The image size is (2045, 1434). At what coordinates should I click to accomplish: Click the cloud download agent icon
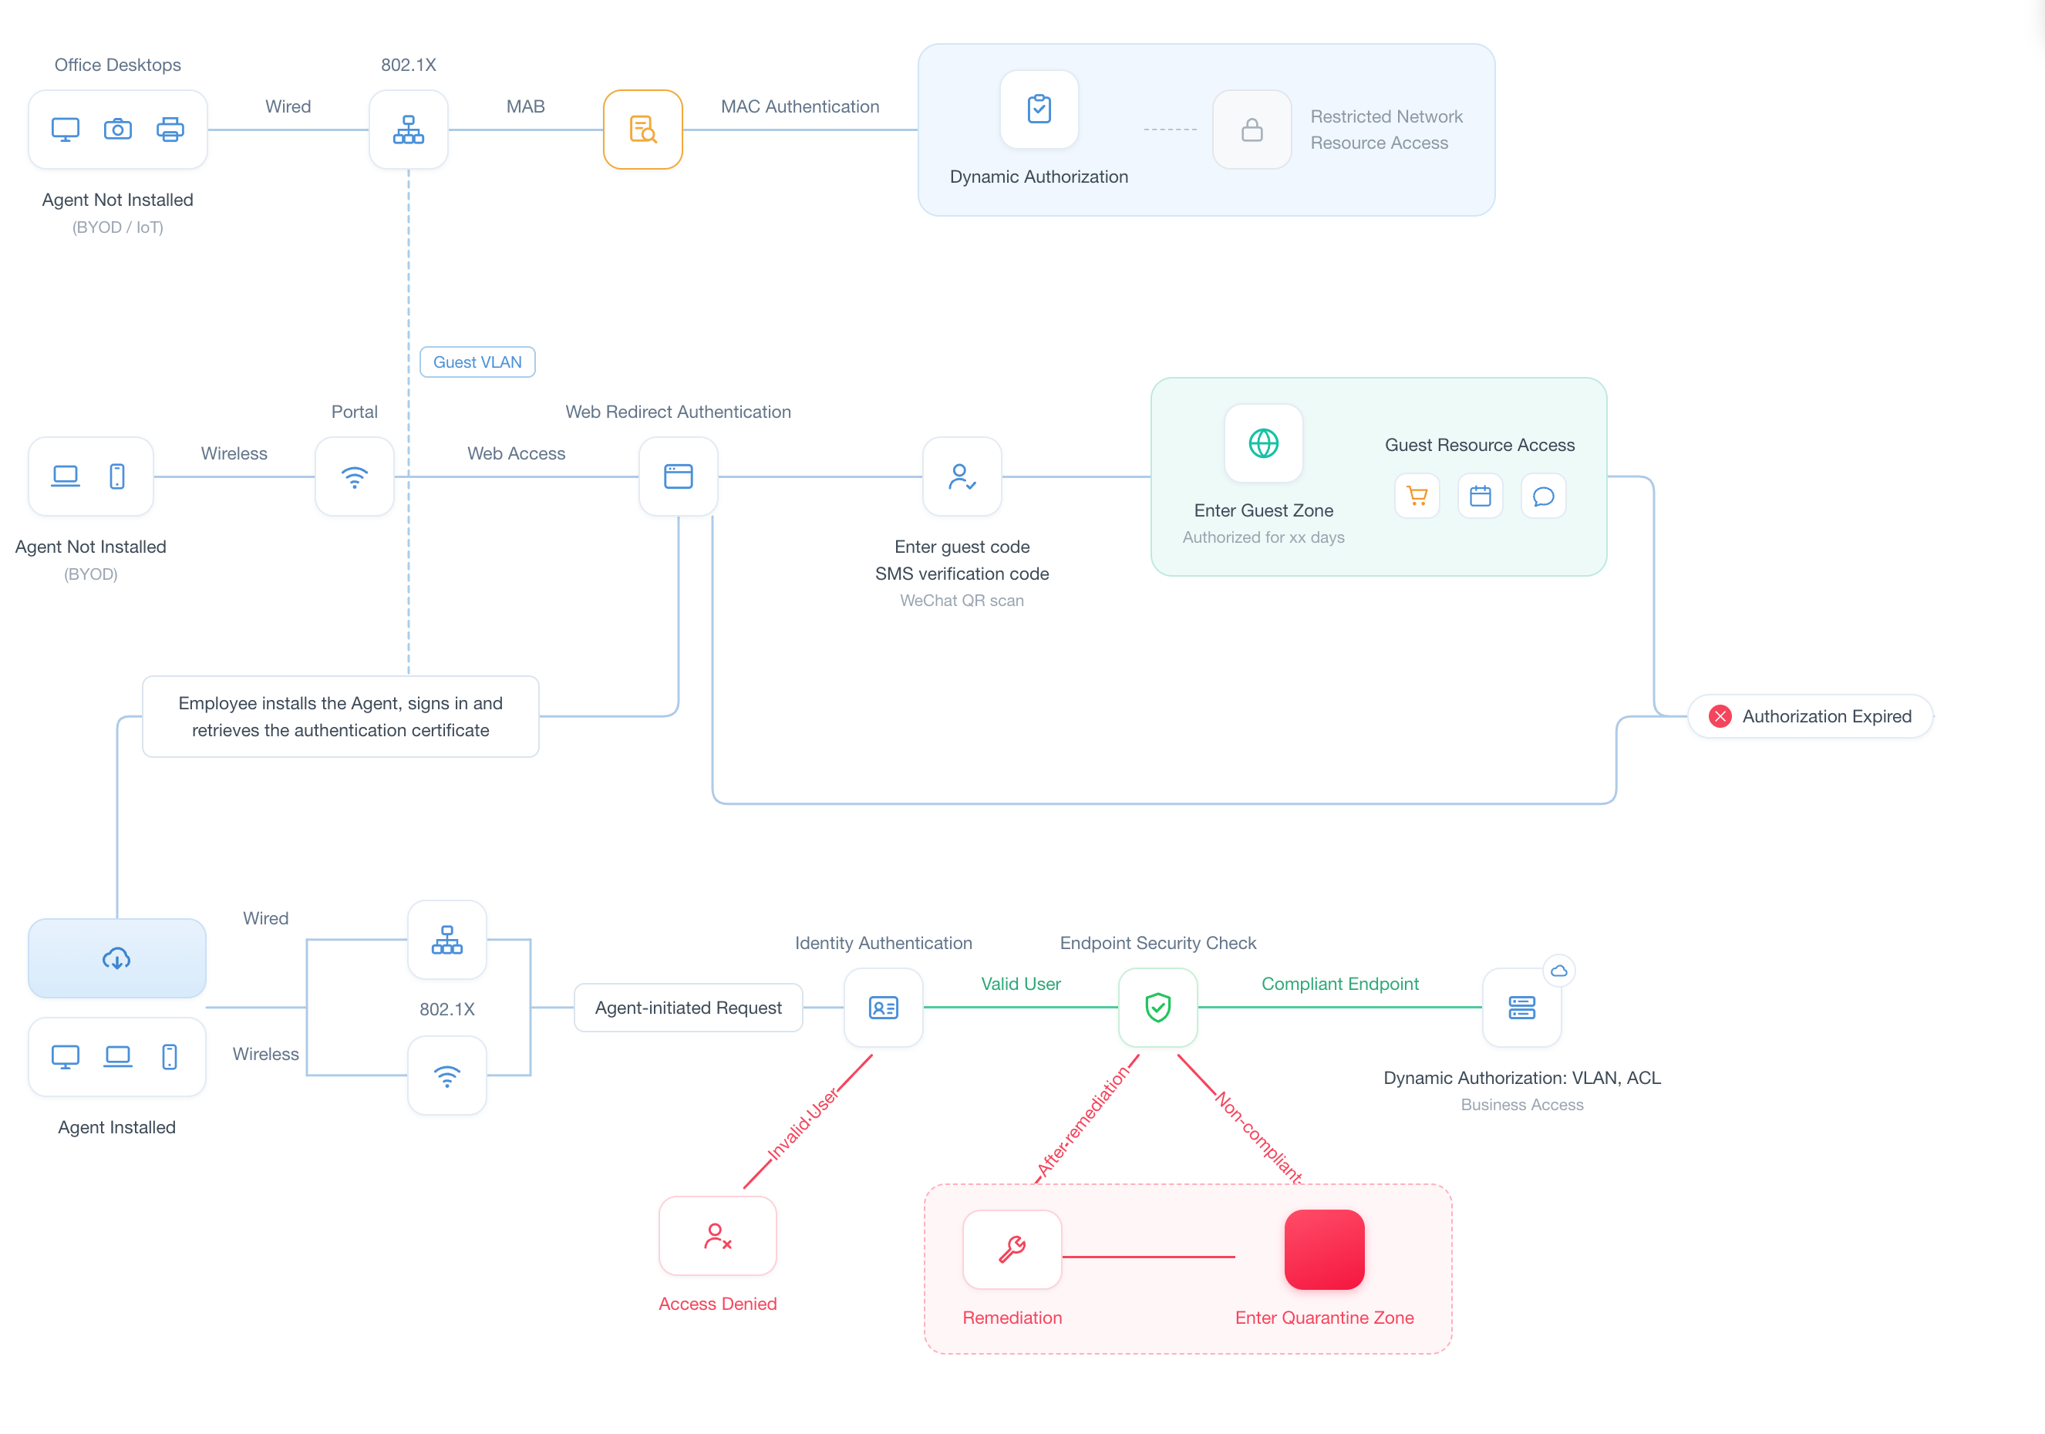116,958
